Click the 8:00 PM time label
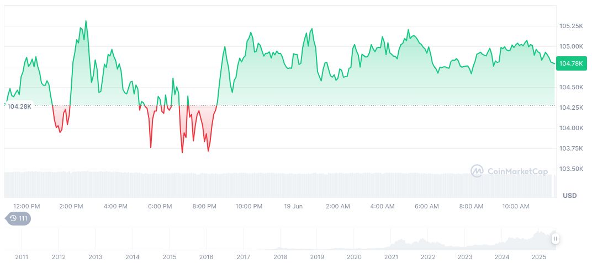Image resolution: width=592 pixels, height=263 pixels. click(204, 206)
